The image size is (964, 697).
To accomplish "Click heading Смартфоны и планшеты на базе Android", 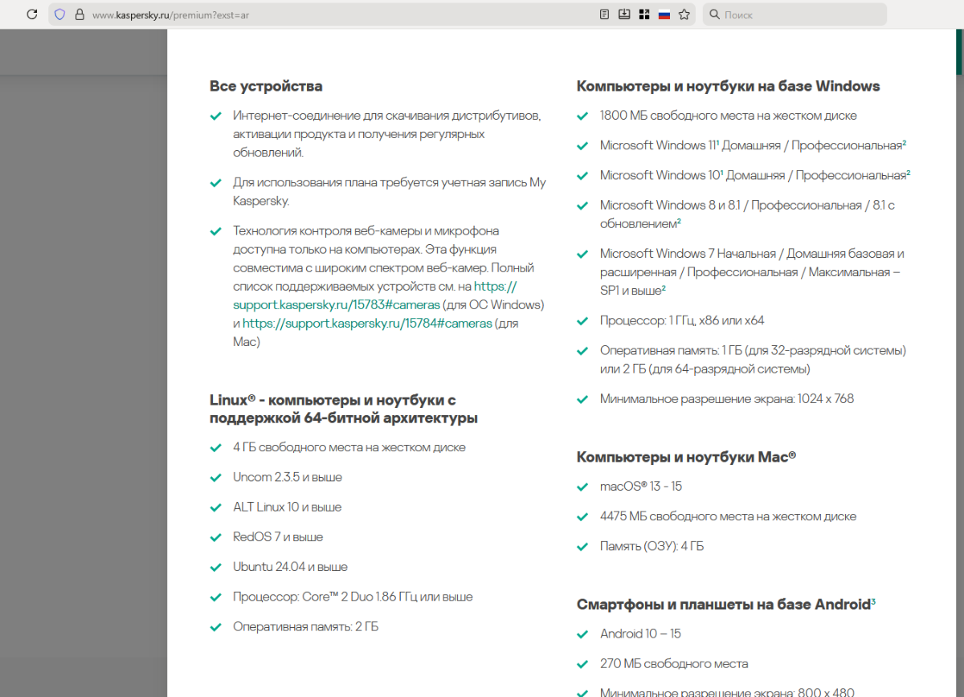I will pos(726,605).
